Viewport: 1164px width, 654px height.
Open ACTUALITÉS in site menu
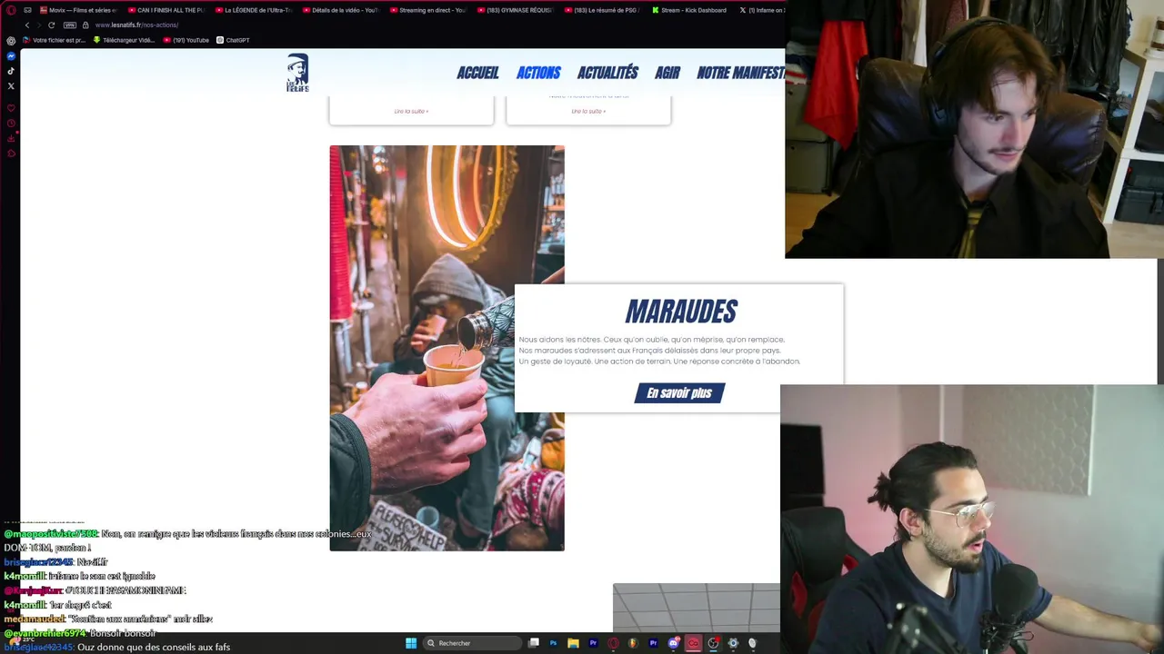pyautogui.click(x=607, y=73)
